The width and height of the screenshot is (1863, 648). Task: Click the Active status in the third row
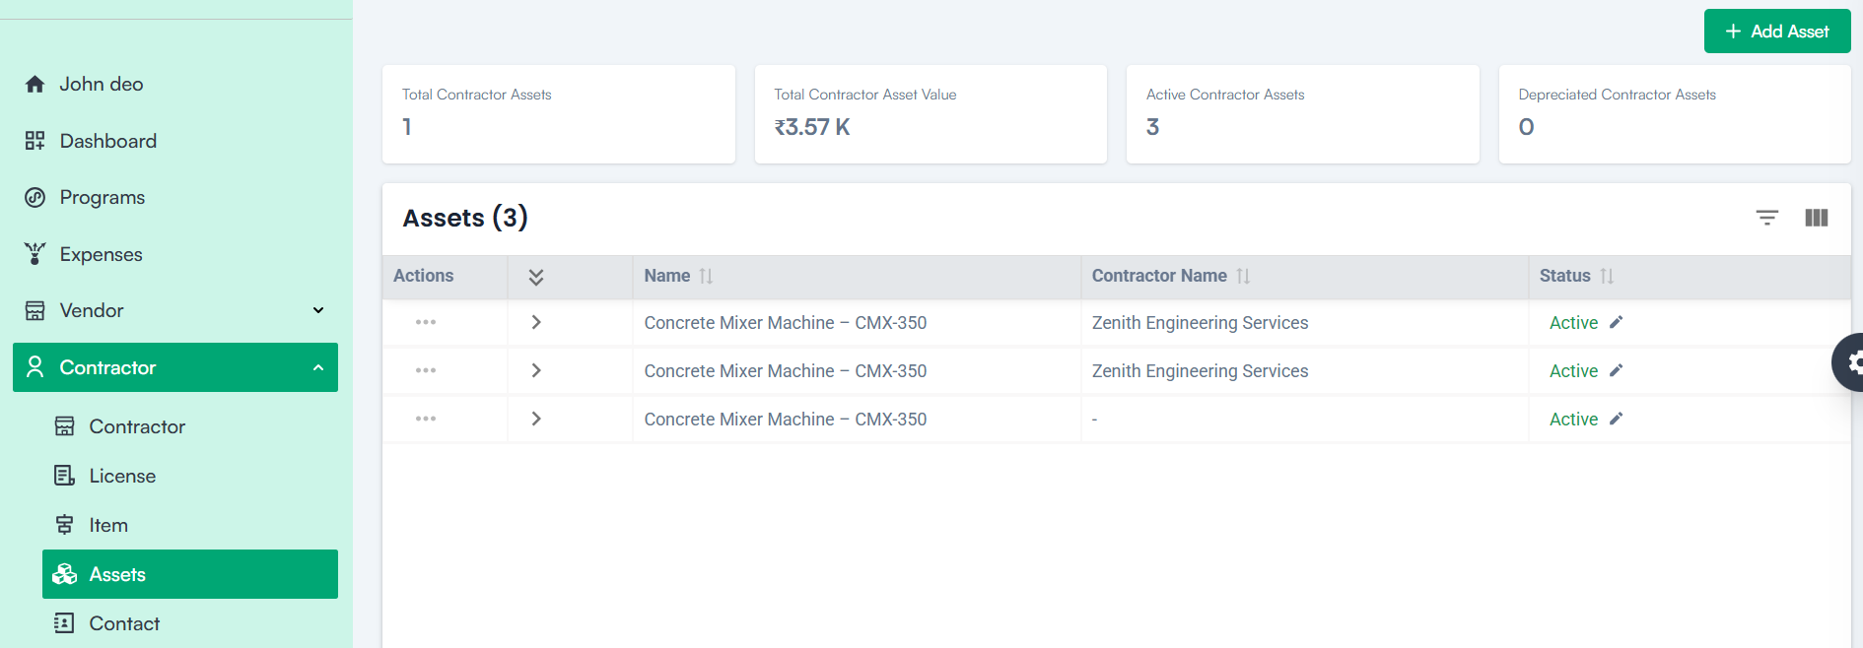coord(1573,420)
